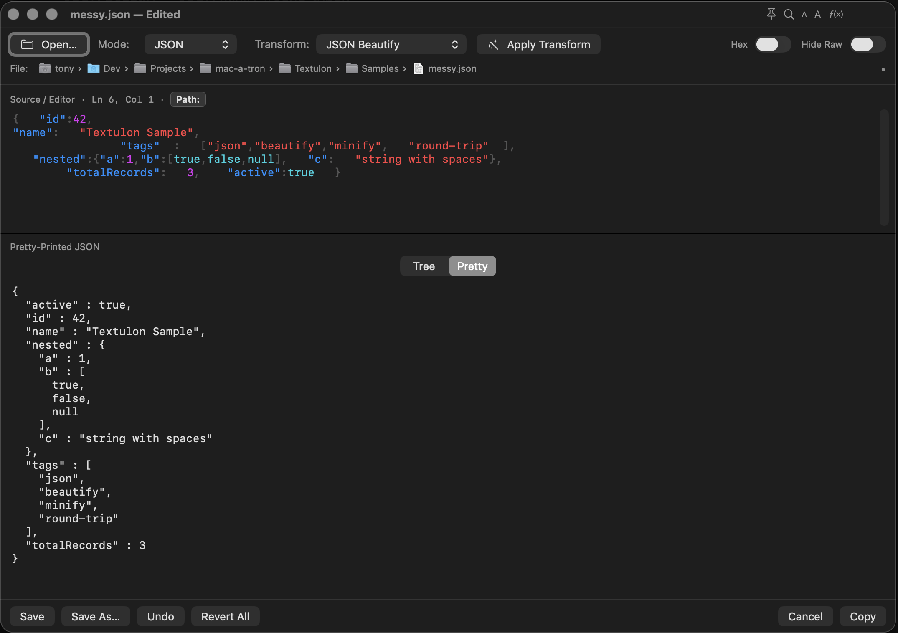Toggle the Hide Raw switch
Image resolution: width=898 pixels, height=633 pixels.
867,44
